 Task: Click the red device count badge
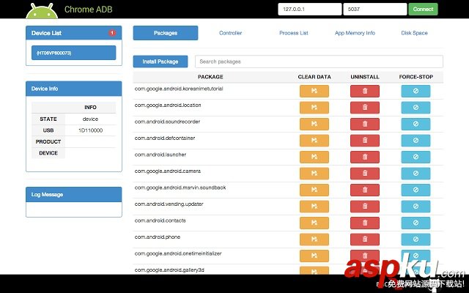[112, 33]
